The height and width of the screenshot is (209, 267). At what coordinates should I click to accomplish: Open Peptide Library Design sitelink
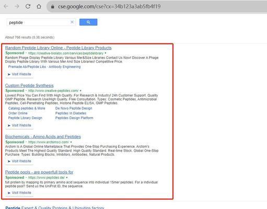25,118
